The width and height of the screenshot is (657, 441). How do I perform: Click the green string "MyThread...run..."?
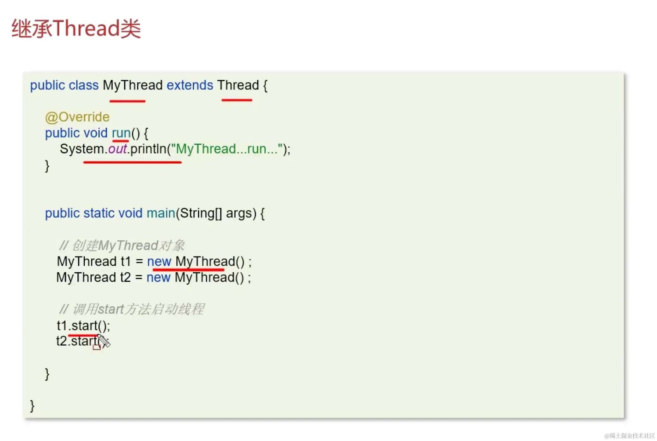227,149
